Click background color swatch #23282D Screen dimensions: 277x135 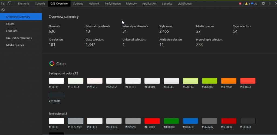[56, 95]
